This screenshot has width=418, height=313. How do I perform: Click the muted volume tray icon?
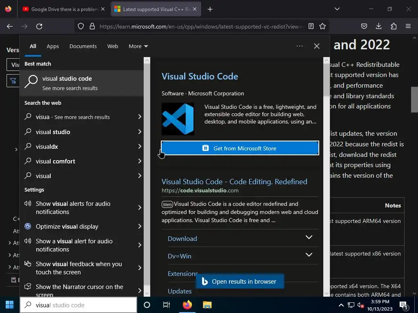pos(361,305)
